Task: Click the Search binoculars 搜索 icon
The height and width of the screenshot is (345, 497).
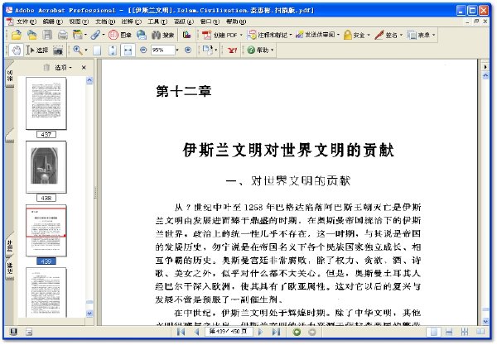Action: click(163, 35)
